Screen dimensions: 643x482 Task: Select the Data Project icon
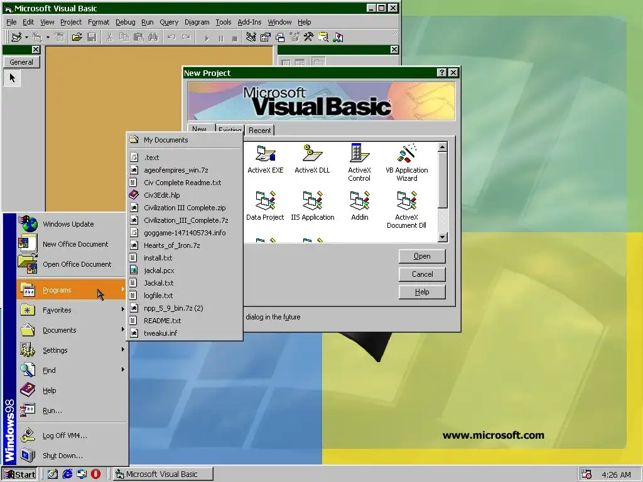pos(265,206)
